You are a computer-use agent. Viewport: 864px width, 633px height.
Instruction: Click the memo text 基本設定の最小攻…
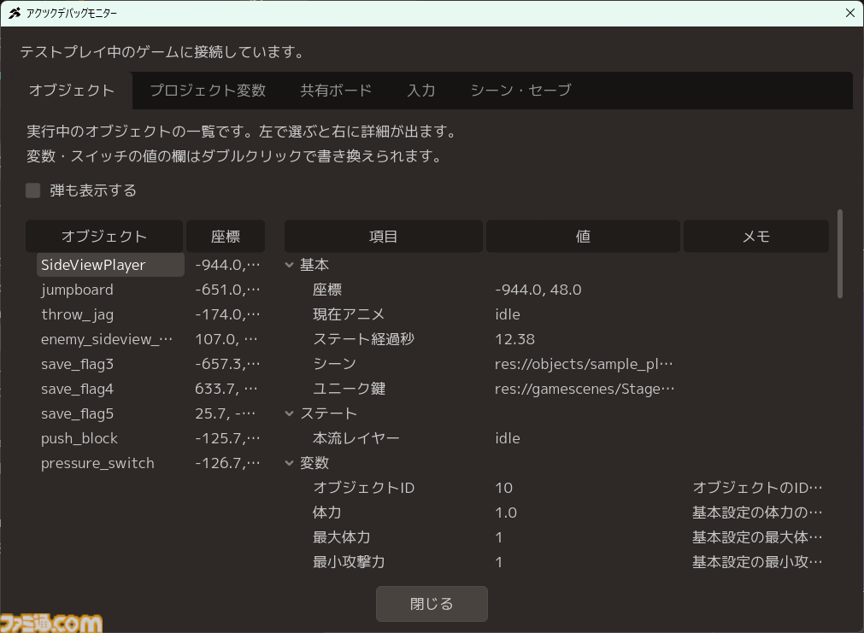(x=757, y=562)
